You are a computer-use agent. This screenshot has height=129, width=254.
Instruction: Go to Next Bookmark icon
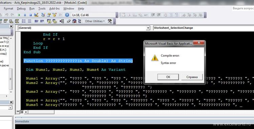coord(189,15)
